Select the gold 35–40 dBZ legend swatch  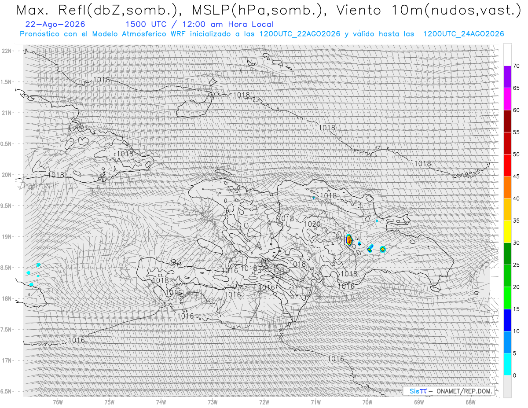[x=507, y=210]
